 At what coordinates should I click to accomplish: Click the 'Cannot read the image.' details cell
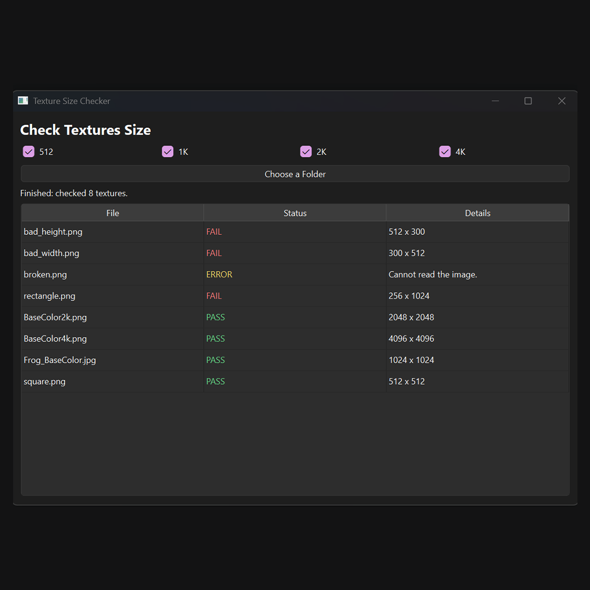coord(477,275)
